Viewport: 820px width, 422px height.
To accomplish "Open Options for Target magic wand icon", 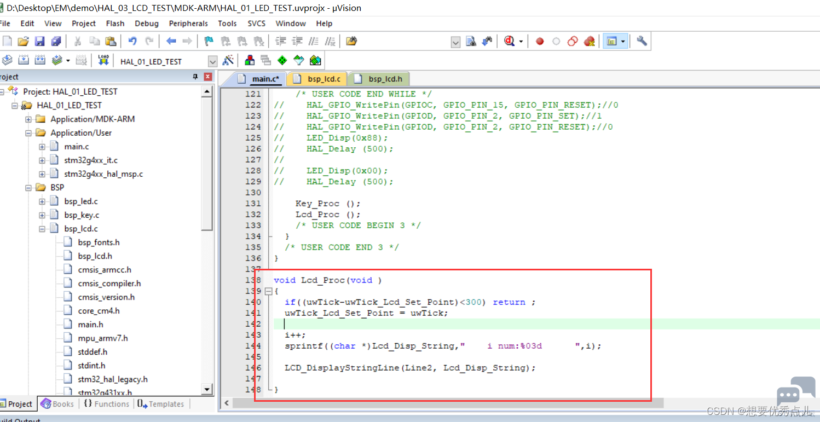I will coord(228,60).
